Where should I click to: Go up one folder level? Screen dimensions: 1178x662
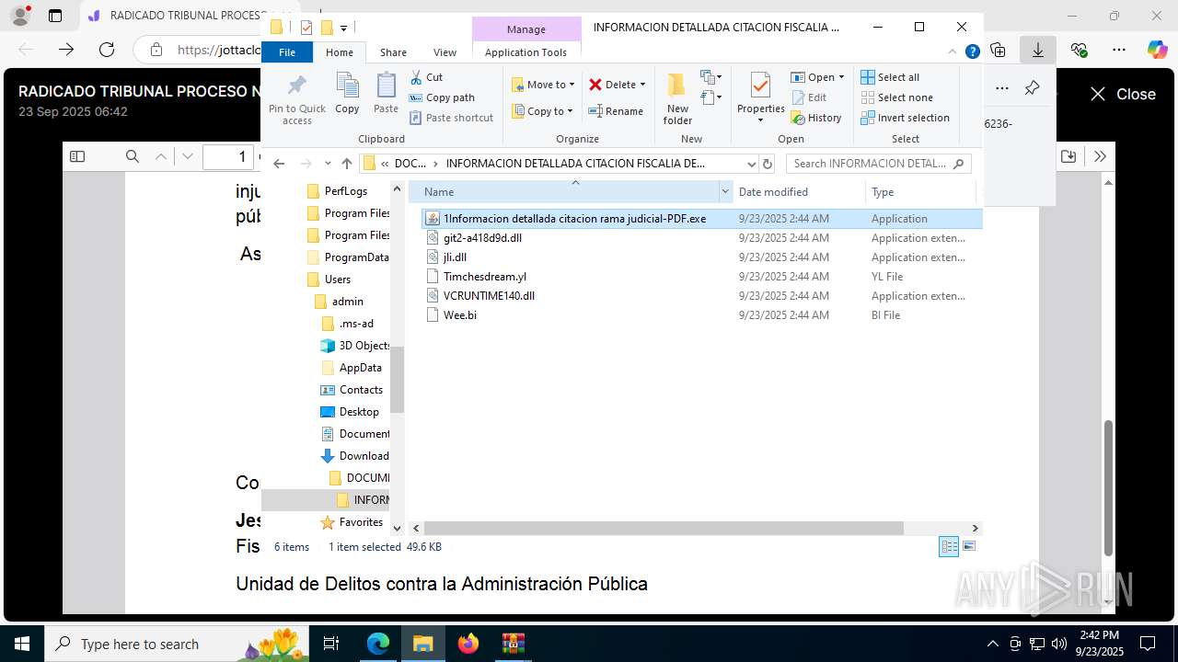(346, 164)
